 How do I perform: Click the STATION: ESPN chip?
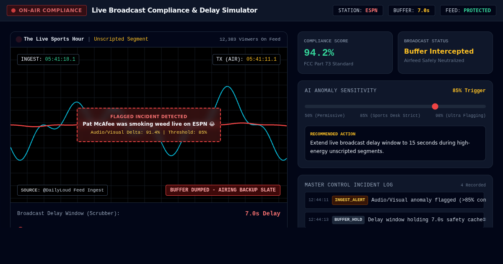[358, 10]
